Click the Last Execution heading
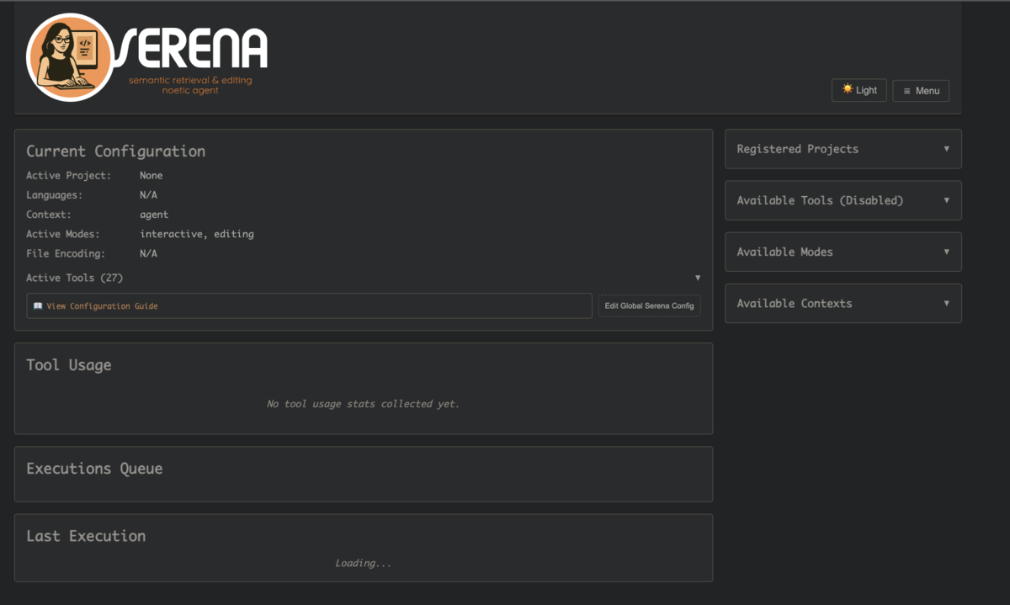This screenshot has width=1010, height=605. [86, 536]
